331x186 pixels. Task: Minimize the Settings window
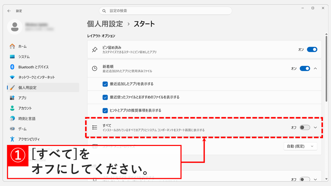[x=303, y=8]
